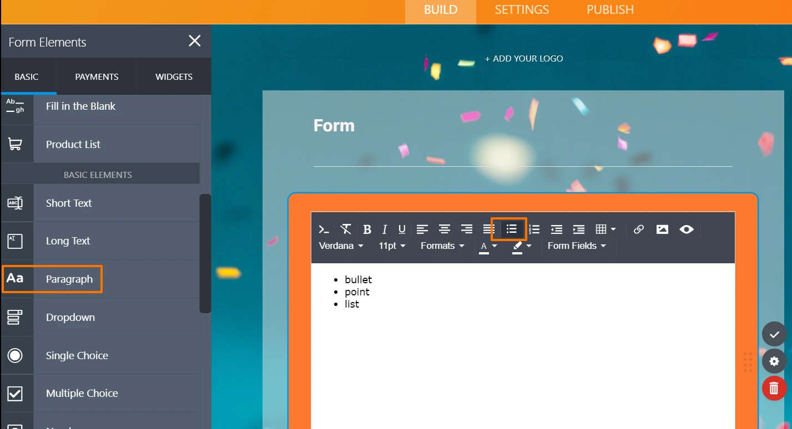Open the Verdana font family dropdown
The width and height of the screenshot is (792, 429).
tap(341, 246)
